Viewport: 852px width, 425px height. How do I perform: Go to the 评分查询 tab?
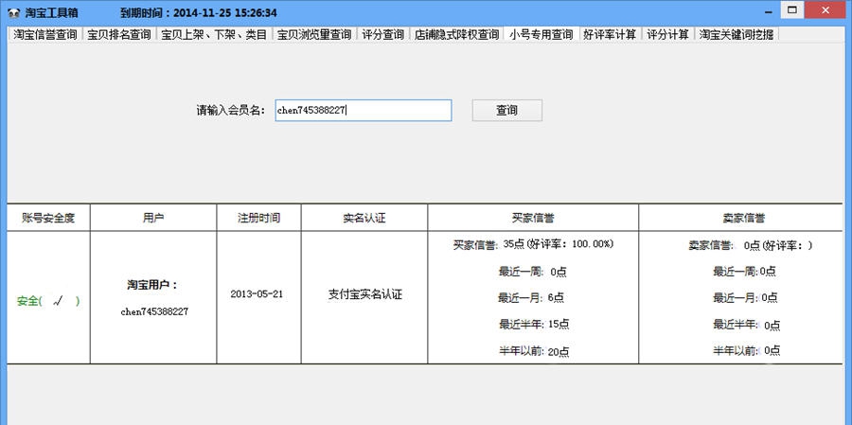click(x=383, y=35)
